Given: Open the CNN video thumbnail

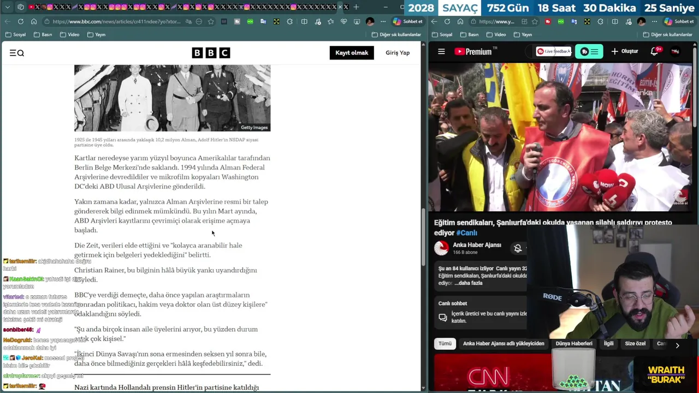Looking at the screenshot, I should tap(493, 373).
